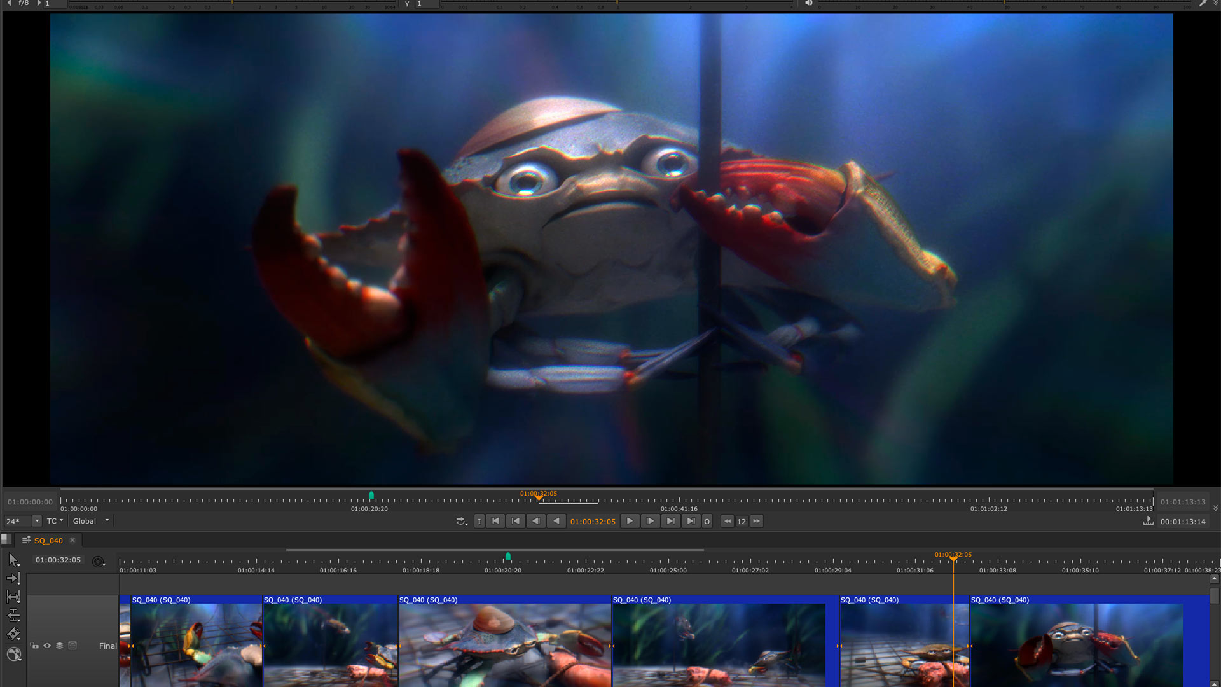This screenshot has height=687, width=1221.
Task: Click the timeline editor icon on the SQ_040 tab
Action: tap(26, 540)
